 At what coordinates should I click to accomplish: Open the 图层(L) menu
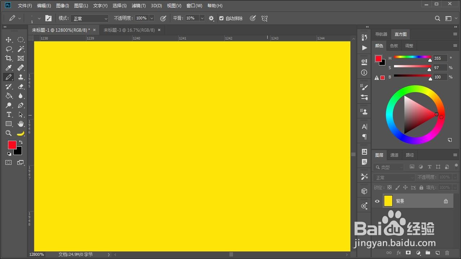point(81,6)
